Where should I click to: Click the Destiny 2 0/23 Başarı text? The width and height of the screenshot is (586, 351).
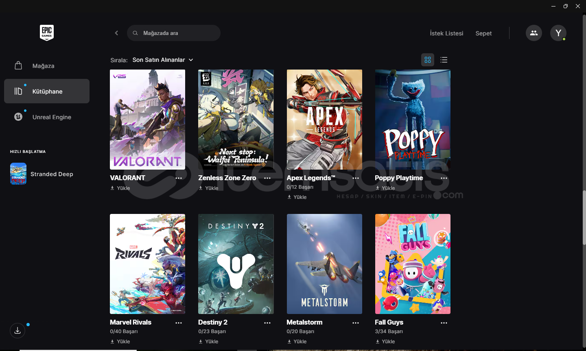pyautogui.click(x=212, y=331)
